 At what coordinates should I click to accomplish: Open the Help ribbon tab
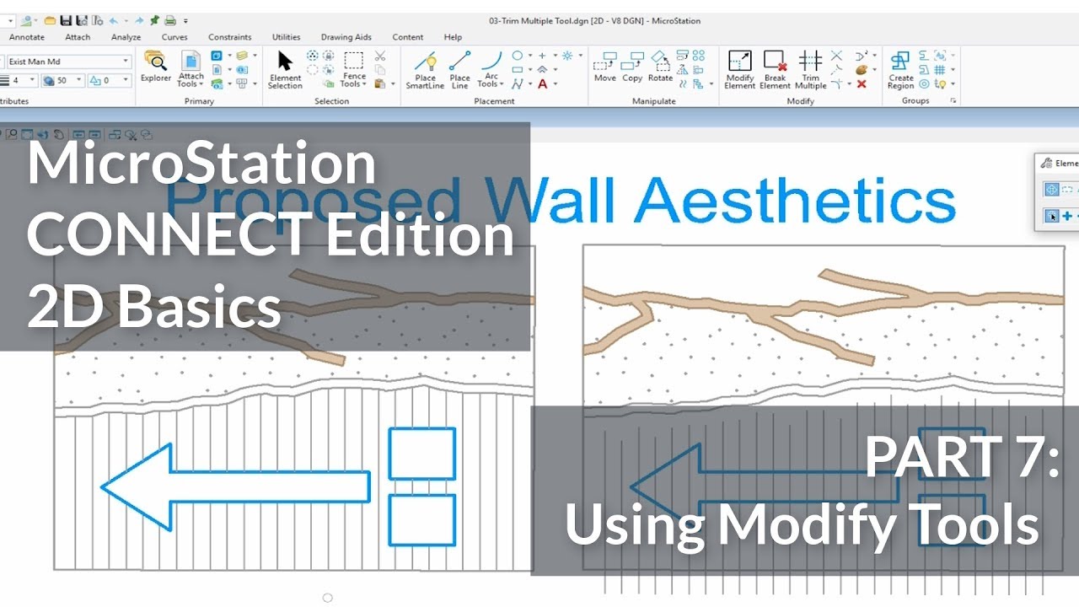453,37
